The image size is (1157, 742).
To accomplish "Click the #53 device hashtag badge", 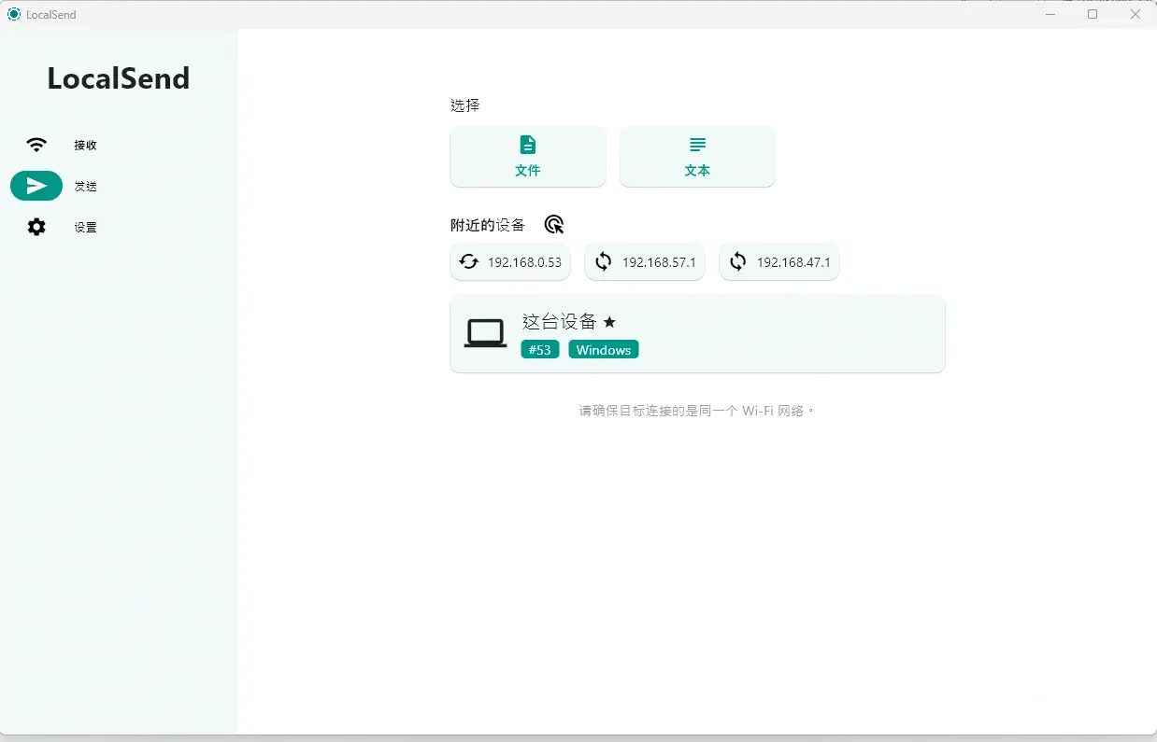I will 539,349.
